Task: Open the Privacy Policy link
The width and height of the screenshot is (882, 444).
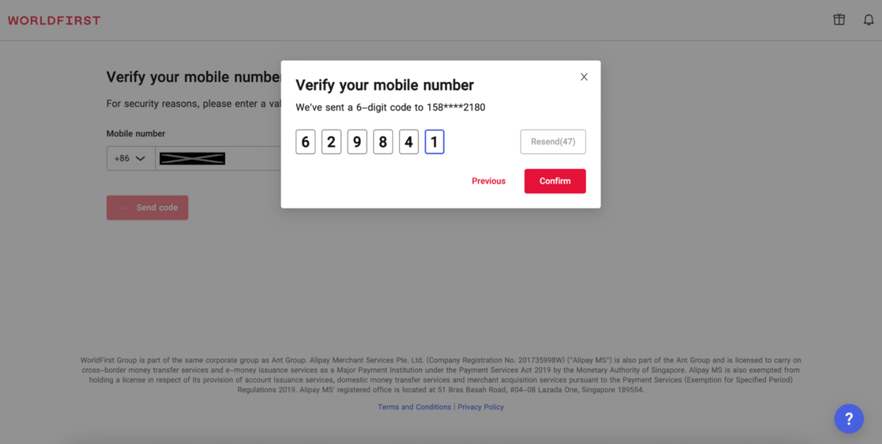Action: pyautogui.click(x=480, y=407)
